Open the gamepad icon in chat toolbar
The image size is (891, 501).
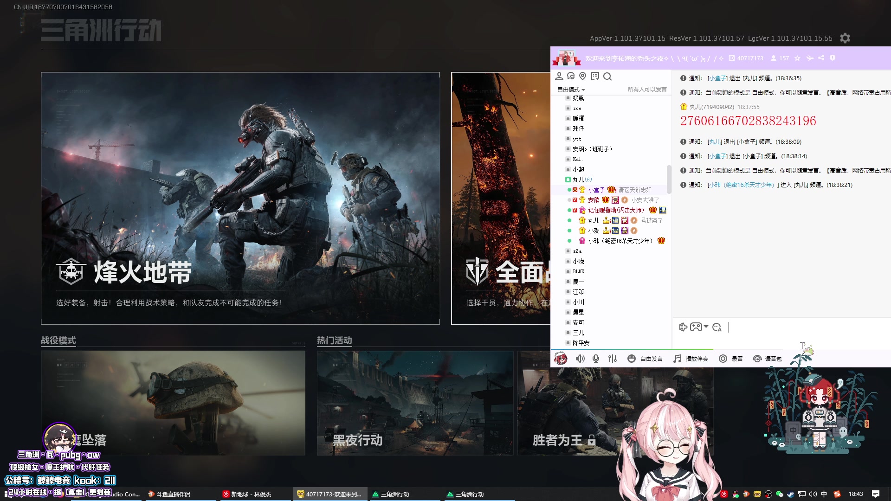pyautogui.click(x=696, y=327)
